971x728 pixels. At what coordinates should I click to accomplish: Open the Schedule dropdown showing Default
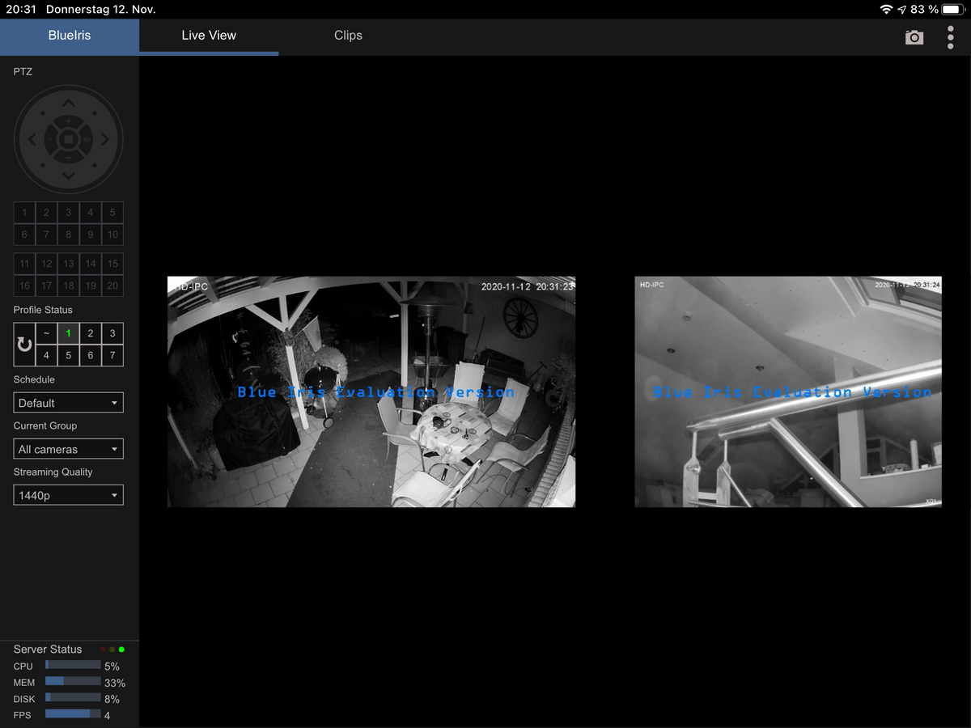coord(69,403)
